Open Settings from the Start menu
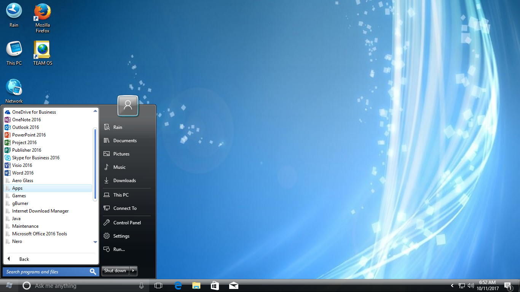This screenshot has width=520, height=292. click(x=127, y=236)
